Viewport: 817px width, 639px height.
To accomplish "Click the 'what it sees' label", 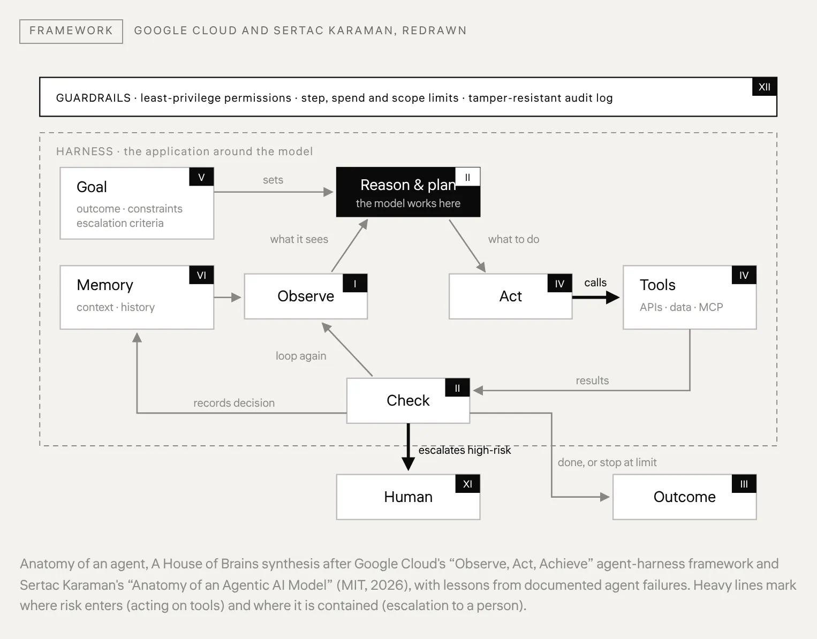I will (x=299, y=239).
